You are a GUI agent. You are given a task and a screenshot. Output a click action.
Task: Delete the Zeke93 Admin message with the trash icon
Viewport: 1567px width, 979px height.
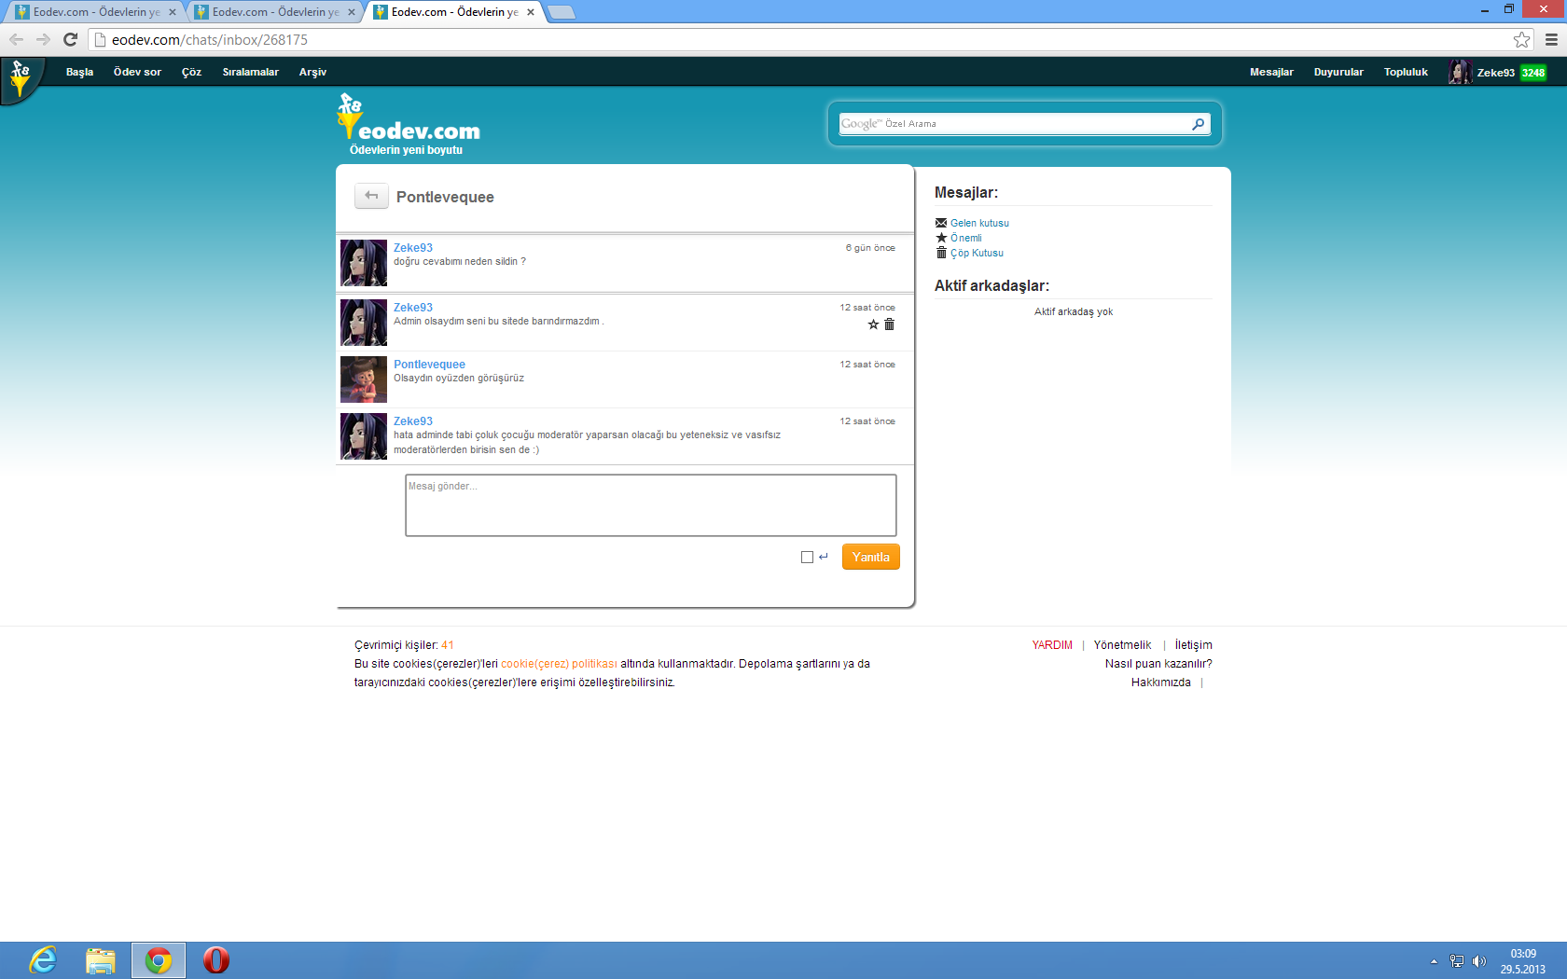(x=890, y=324)
